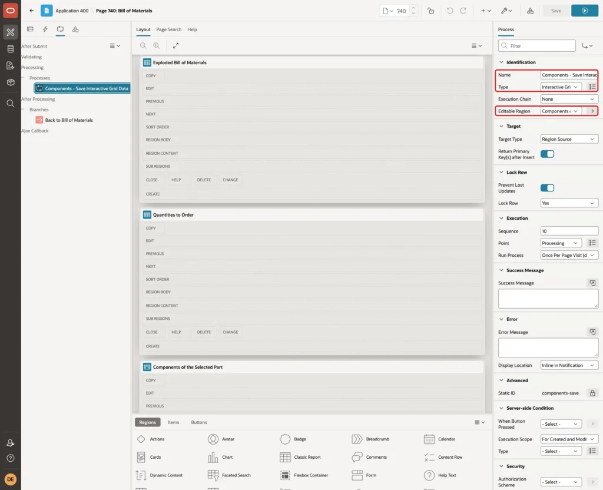Go back using the left arrow
This screenshot has width=603, height=490.
[x=32, y=11]
